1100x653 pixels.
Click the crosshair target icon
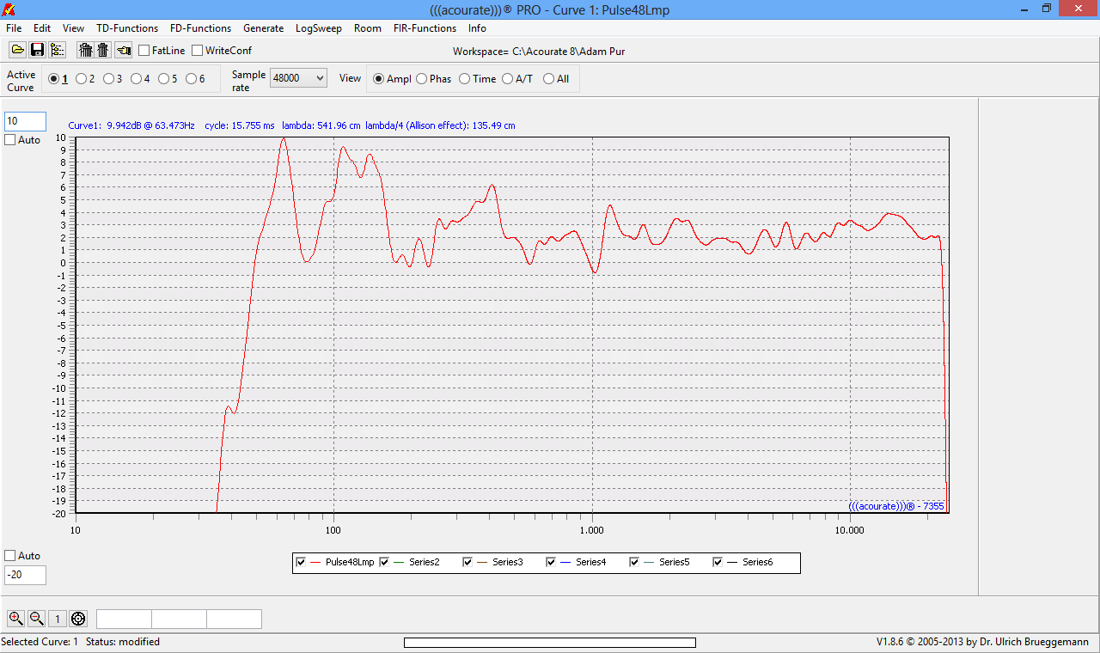coord(78,619)
